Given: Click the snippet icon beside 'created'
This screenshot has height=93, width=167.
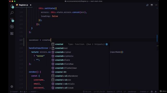Looking at the screenshot, I should point(53,44).
